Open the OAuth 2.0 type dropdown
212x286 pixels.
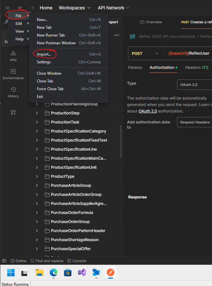[194, 85]
